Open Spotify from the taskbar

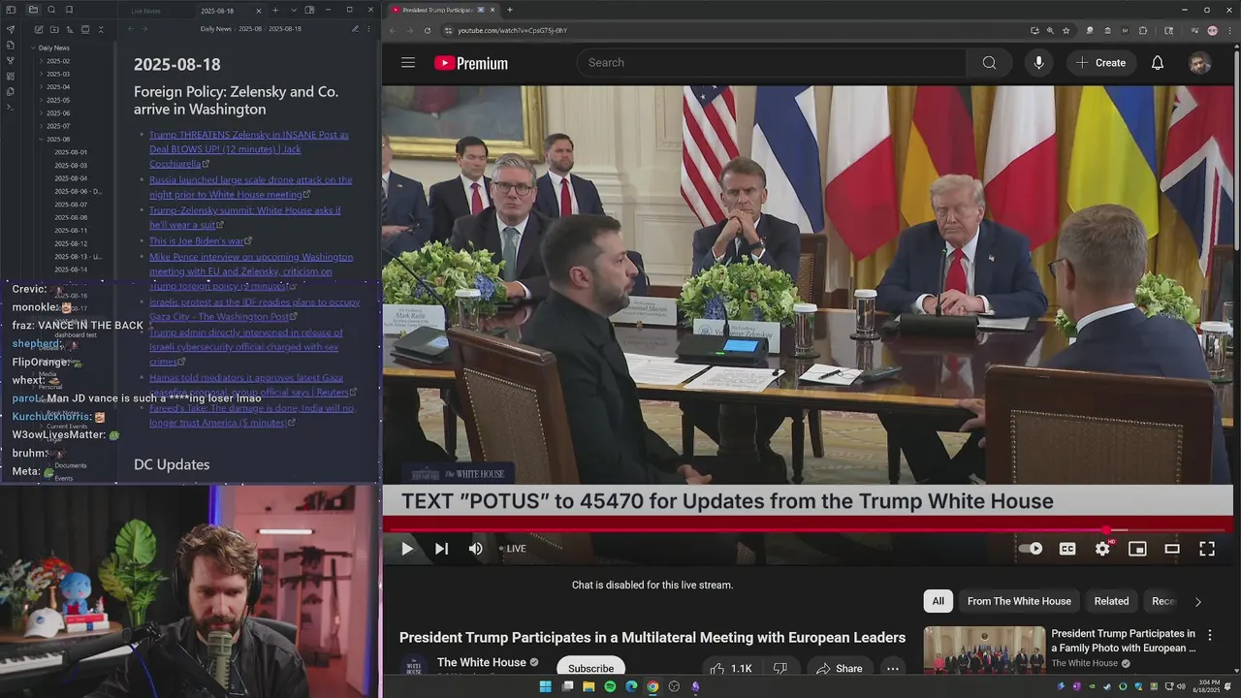pos(610,686)
